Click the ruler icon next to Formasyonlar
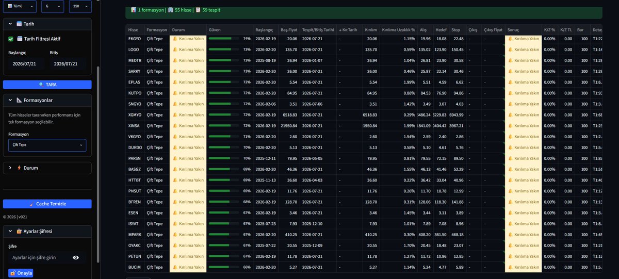Screen dimensions: 619x279 pyautogui.click(x=19, y=100)
